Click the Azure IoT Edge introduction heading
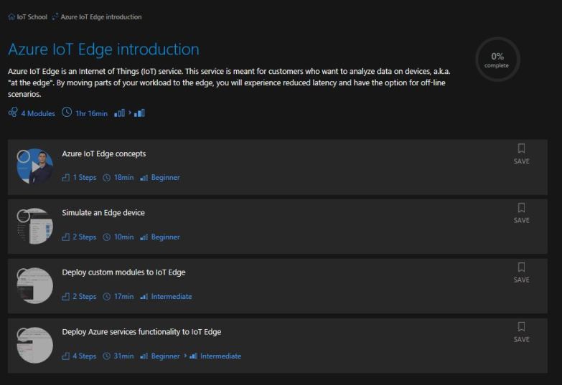The height and width of the screenshot is (385, 562). 103,49
